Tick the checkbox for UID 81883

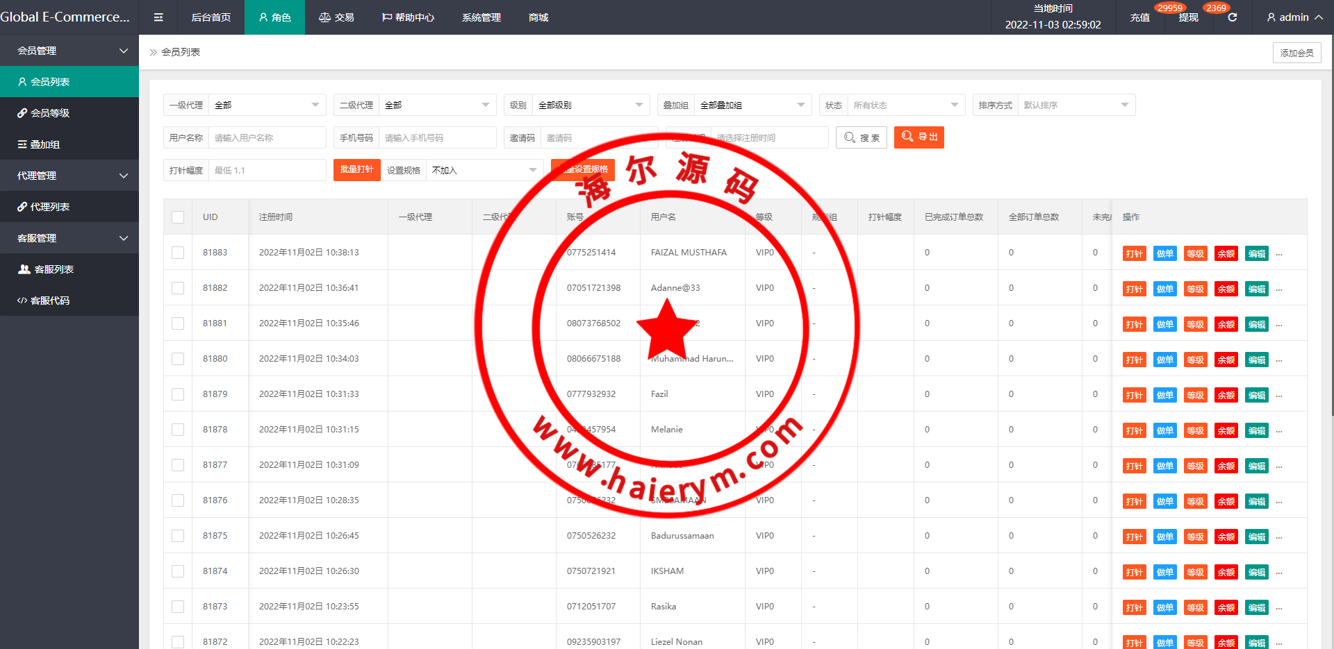click(x=178, y=253)
